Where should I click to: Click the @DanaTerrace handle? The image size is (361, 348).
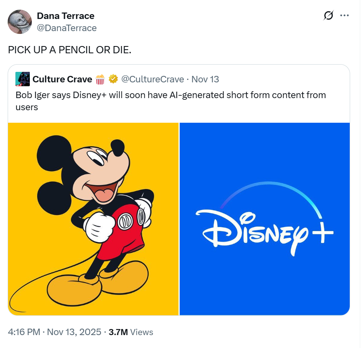click(66, 28)
